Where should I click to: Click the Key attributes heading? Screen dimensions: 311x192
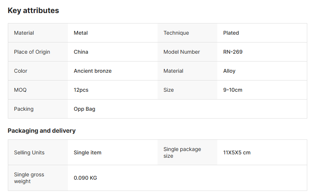[x=33, y=10]
